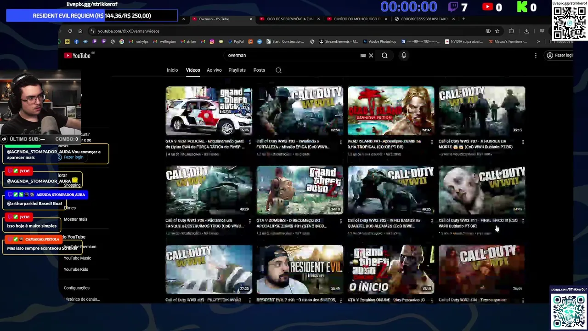
Task: Click the crossed-eye tracking protection icon in address bar
Action: click(x=488, y=31)
